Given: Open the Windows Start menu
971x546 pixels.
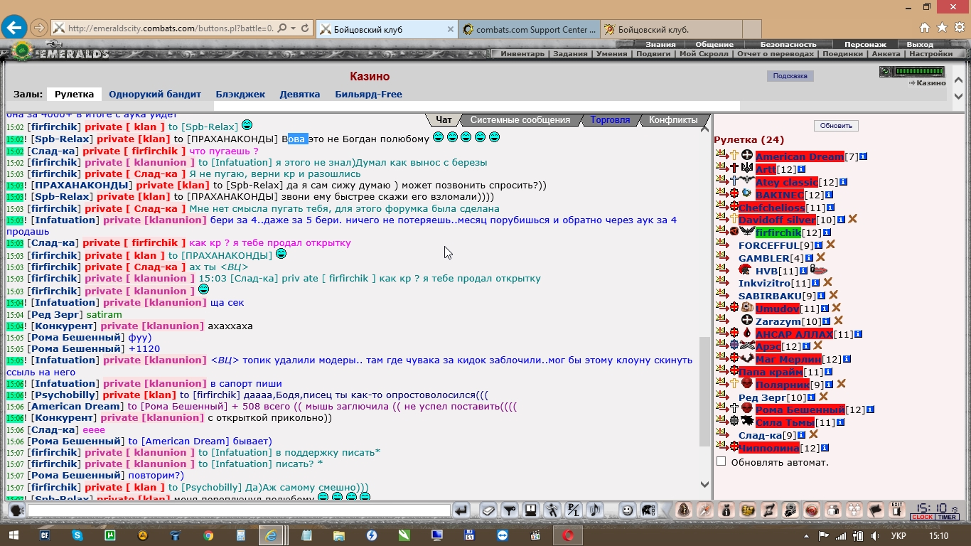Looking at the screenshot, I should point(15,535).
